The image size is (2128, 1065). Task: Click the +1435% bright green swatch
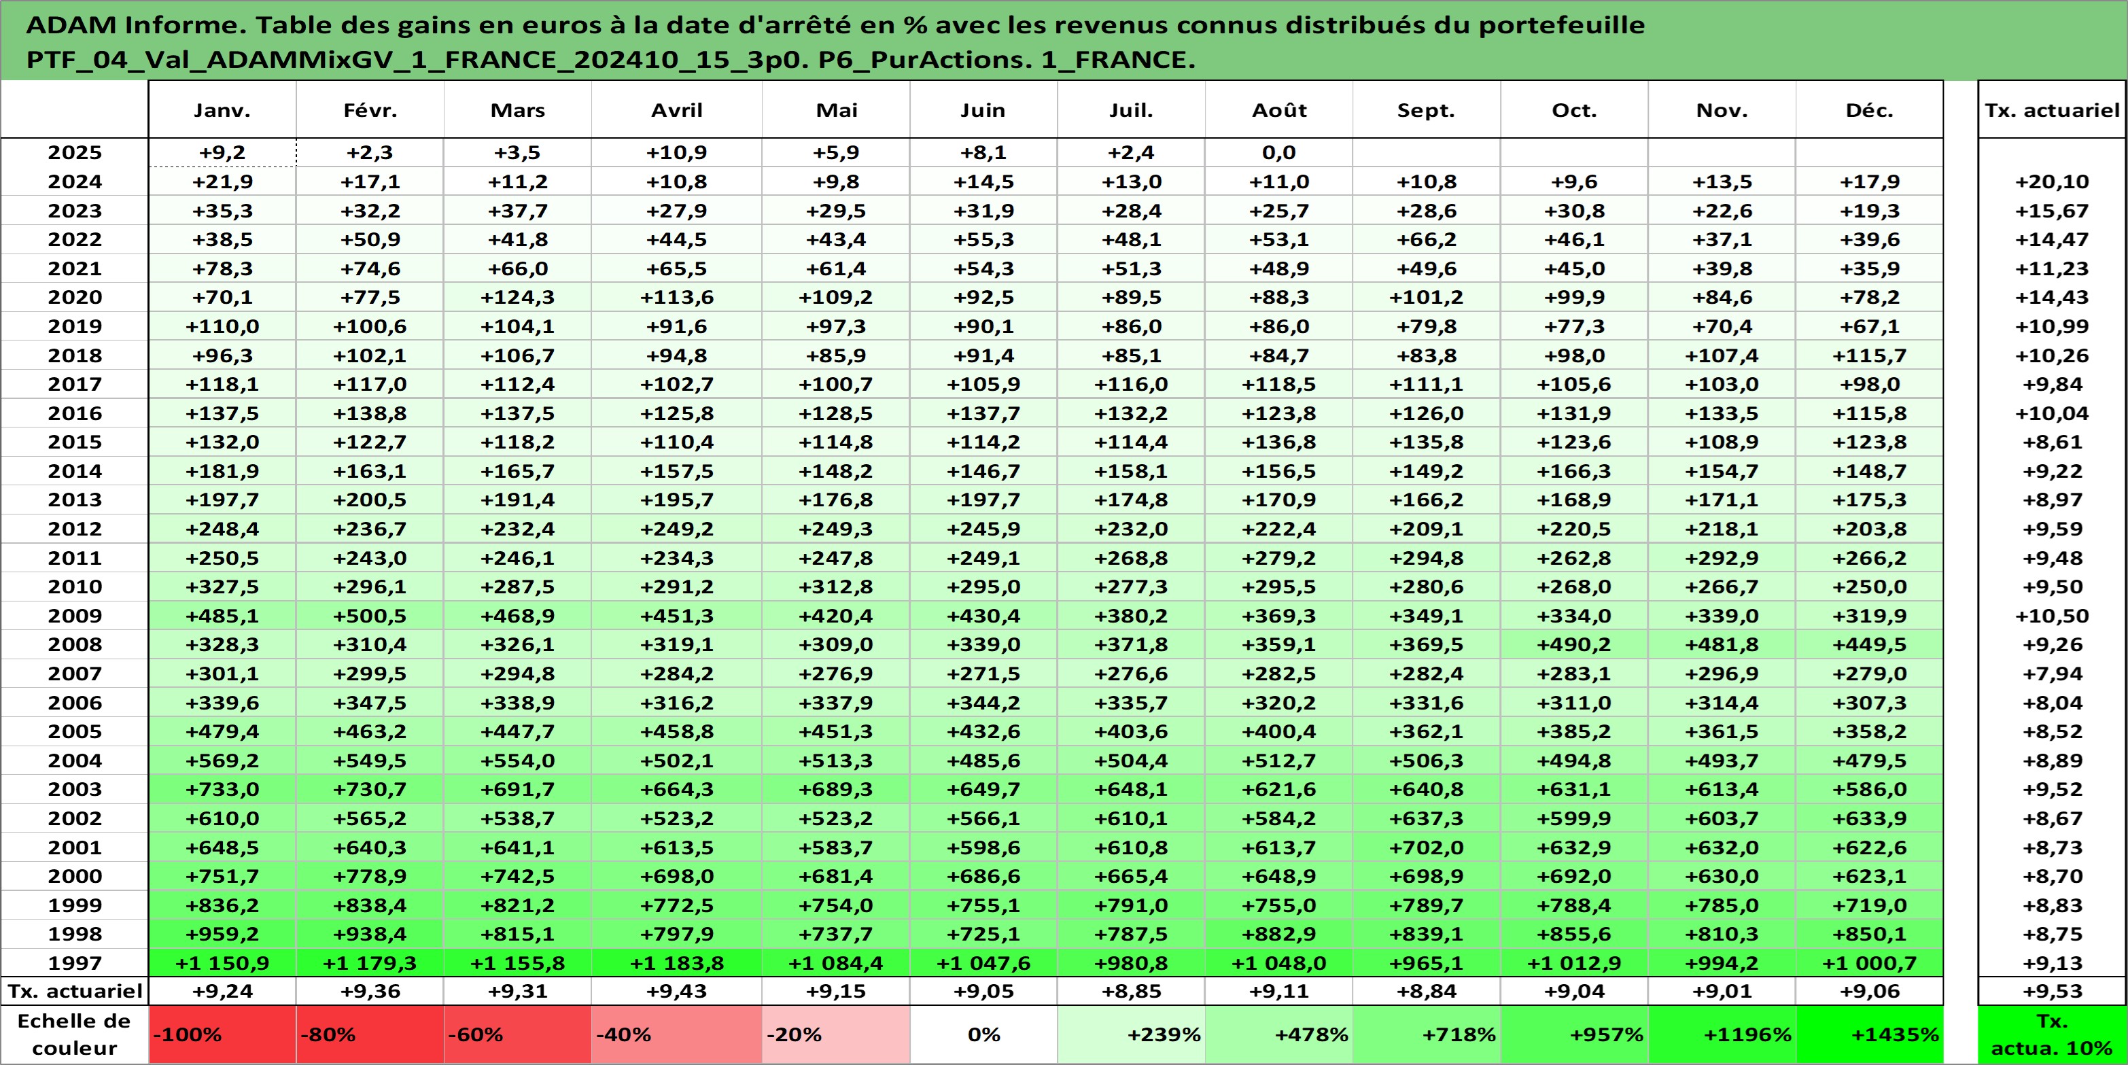1870,1034
